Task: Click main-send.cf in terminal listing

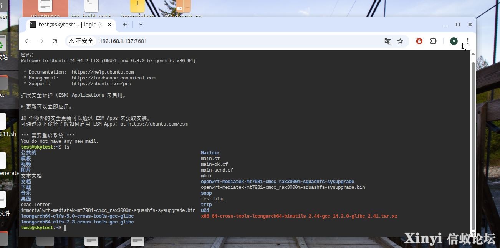Action: 217,170
